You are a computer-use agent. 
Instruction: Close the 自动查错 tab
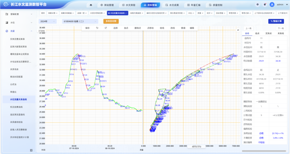point(225,13)
